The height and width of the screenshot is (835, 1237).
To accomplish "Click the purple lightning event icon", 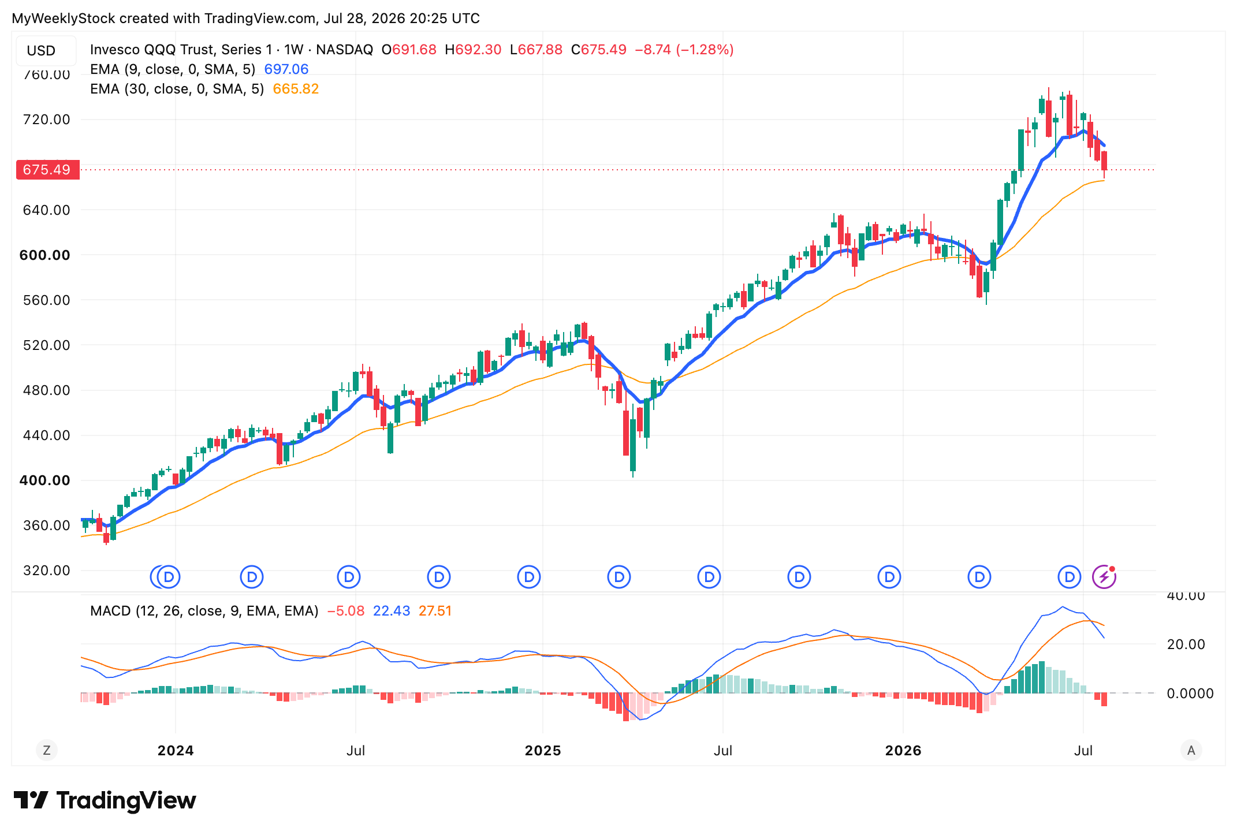I will tap(1104, 577).
